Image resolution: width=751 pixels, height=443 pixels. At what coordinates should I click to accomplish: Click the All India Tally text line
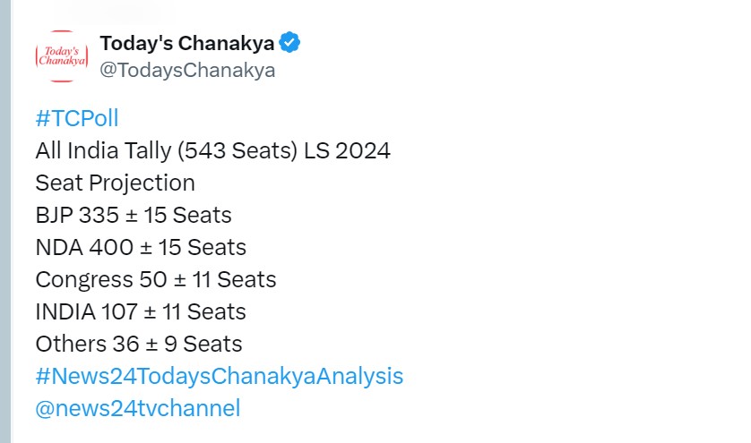pos(213,150)
